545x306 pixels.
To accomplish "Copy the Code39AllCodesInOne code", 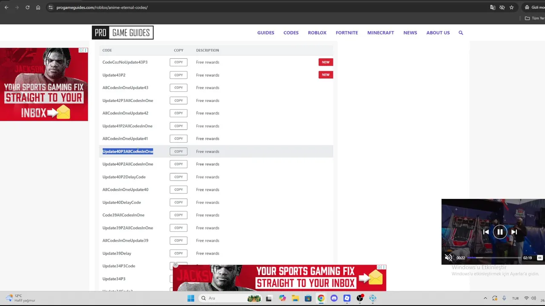I will click(178, 215).
